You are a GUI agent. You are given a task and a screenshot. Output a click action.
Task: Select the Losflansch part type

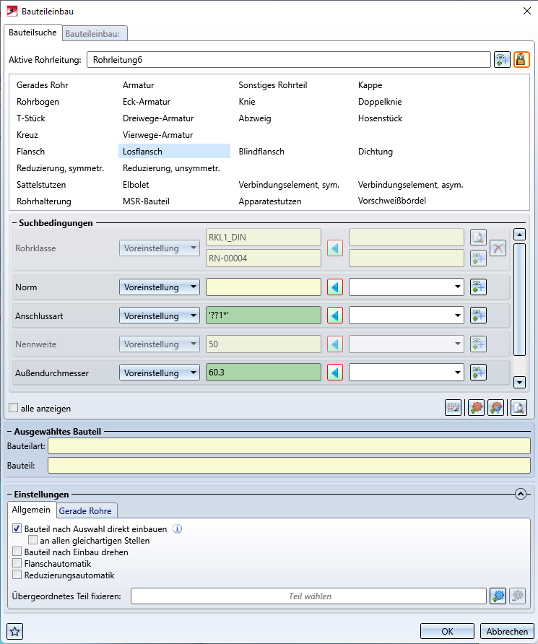pyautogui.click(x=174, y=151)
